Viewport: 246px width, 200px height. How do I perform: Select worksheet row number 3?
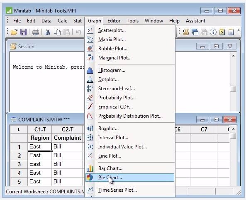click(19, 164)
